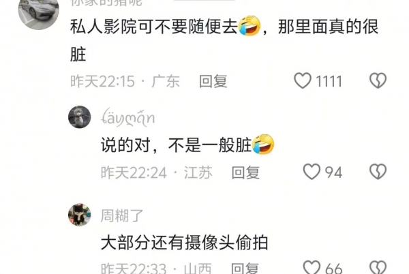Like the comment with 1111 likes
Viewport: 409px width, 274px height.
[303, 80]
